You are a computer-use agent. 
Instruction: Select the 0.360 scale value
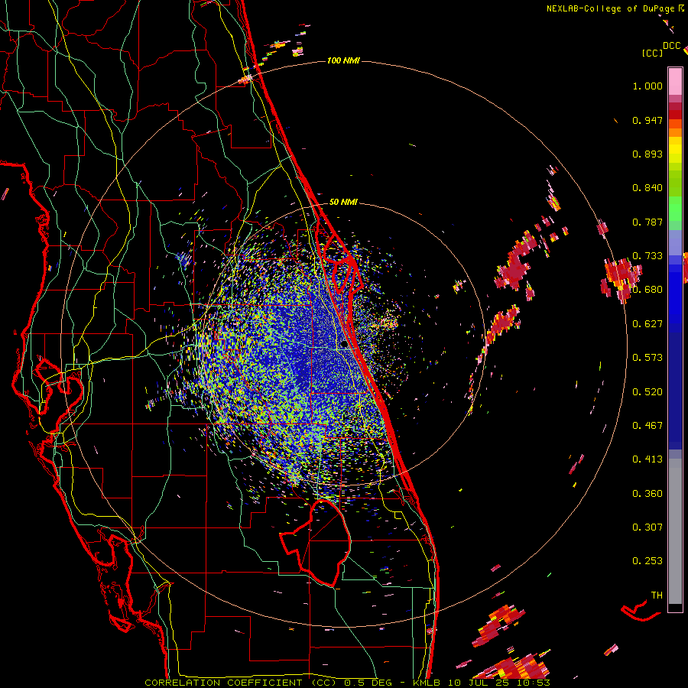(x=647, y=494)
